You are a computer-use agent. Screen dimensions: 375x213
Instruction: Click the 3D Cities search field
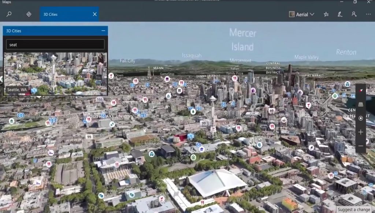[x=55, y=44]
